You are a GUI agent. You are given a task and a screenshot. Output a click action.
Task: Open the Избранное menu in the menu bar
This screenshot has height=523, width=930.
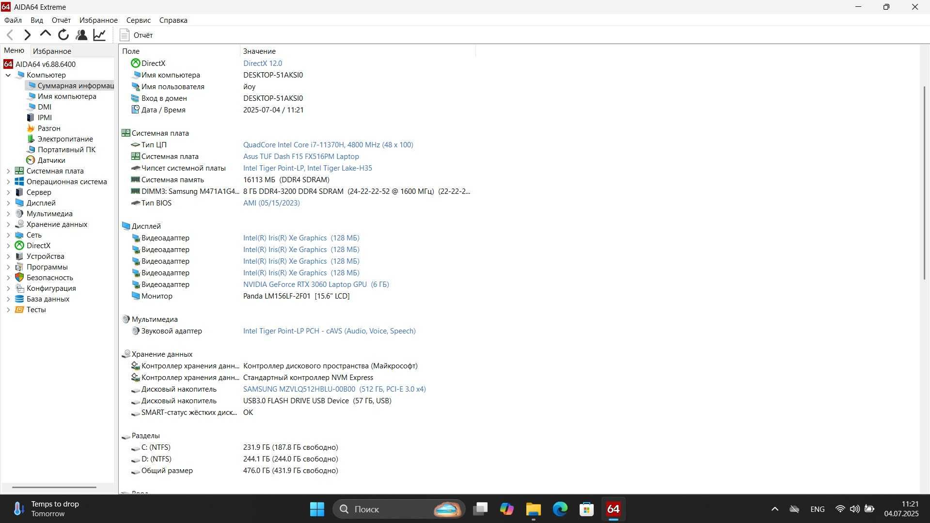pos(98,20)
